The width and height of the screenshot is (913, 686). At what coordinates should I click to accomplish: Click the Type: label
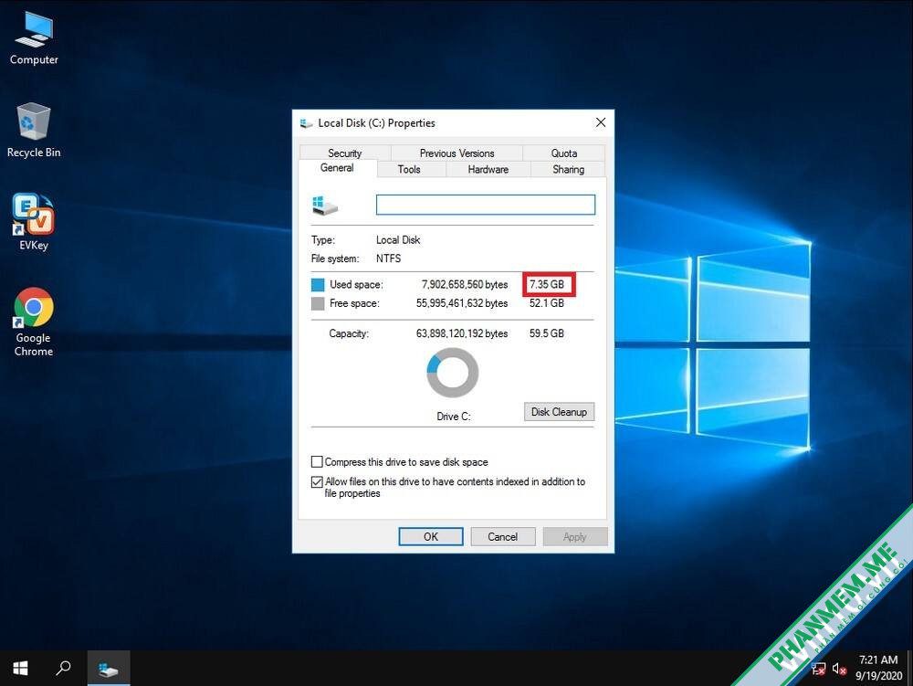323,240
